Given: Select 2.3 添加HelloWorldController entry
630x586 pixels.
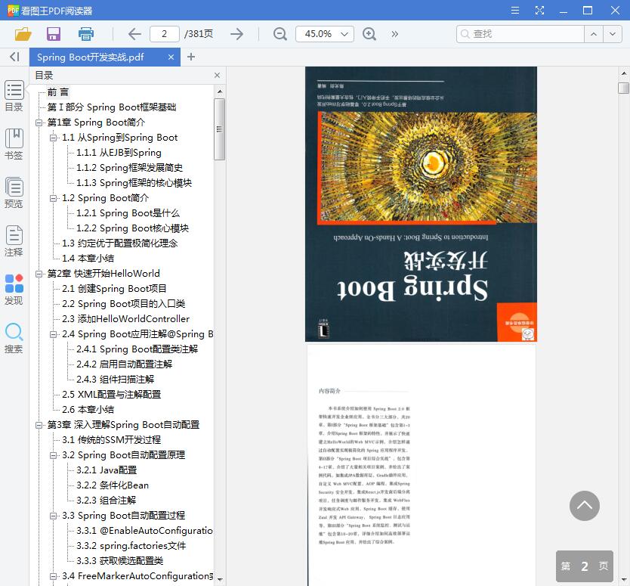Looking at the screenshot, I should point(125,319).
